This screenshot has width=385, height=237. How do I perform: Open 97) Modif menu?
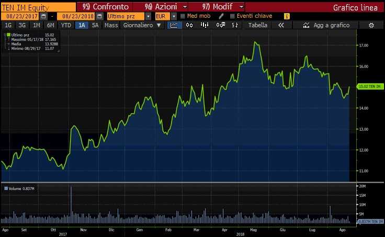coord(217,7)
